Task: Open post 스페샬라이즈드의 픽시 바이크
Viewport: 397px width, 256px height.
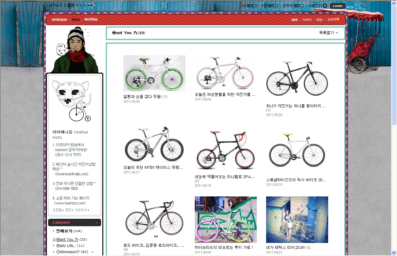Action: (x=296, y=180)
